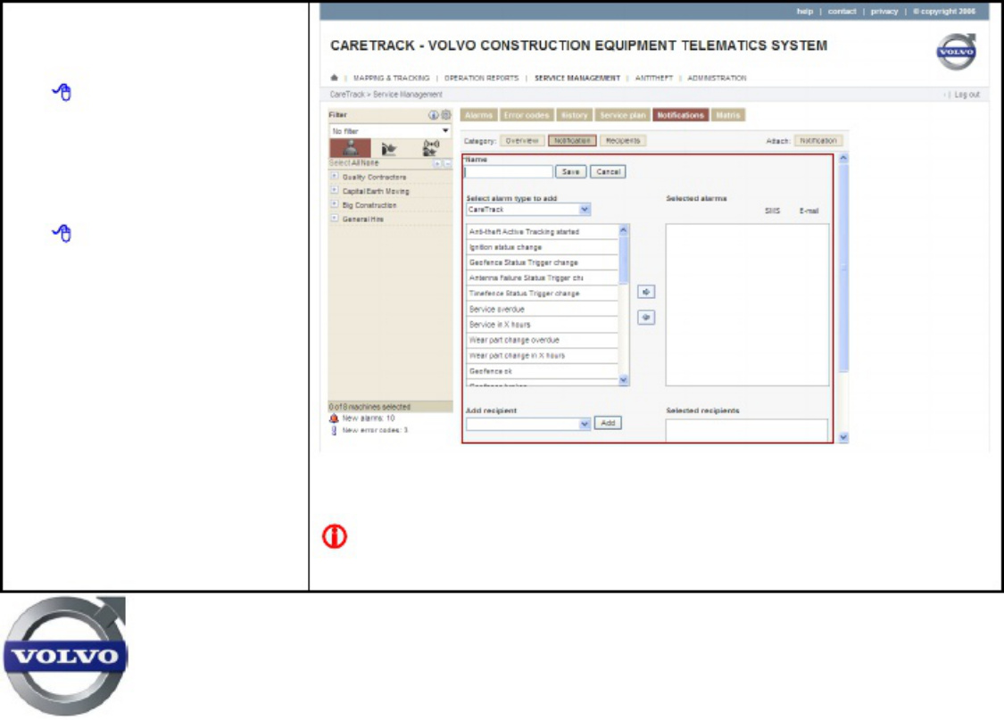The image size is (1004, 720).
Task: Select 'Service in X hours' alarm
Action: [542, 325]
